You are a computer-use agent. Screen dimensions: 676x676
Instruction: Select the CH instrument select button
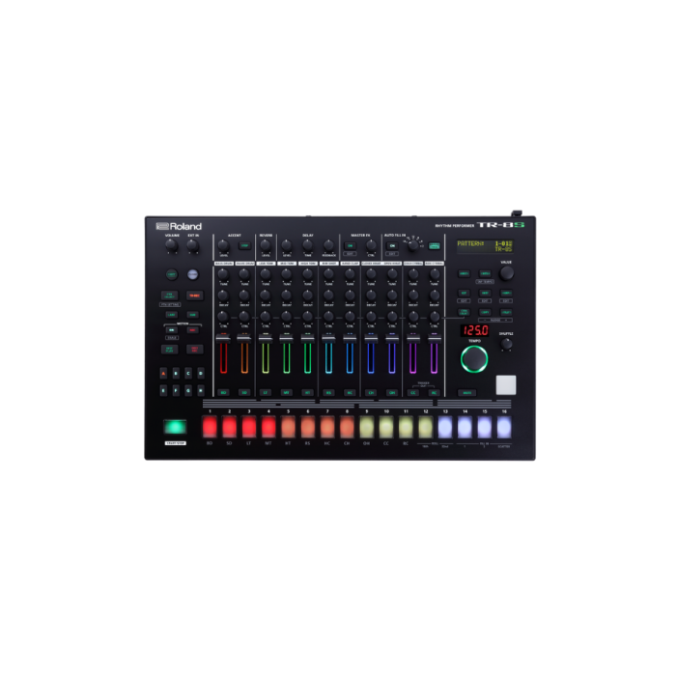coord(371,392)
